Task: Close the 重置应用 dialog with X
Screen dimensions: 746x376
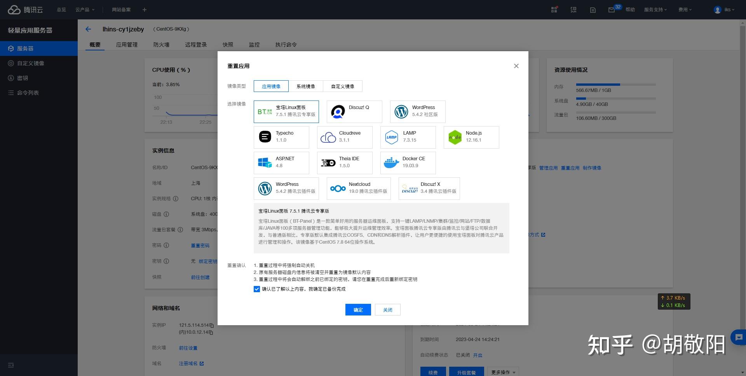Action: (516, 66)
